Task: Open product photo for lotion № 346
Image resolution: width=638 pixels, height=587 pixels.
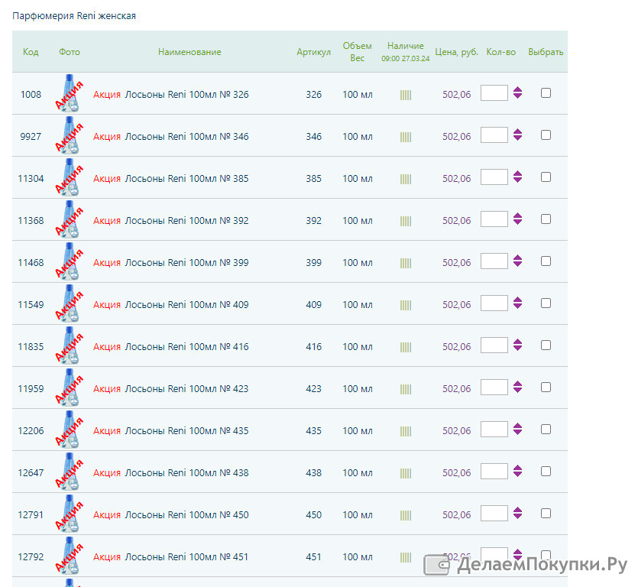Action: (x=70, y=135)
